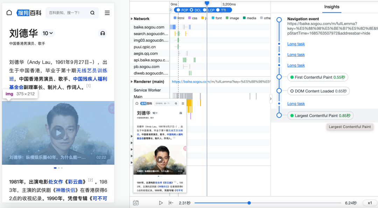Image resolution: width=378 pixels, height=208 pixels.
Task: Click the FCP marker in the timeline
Action: coord(182,10)
